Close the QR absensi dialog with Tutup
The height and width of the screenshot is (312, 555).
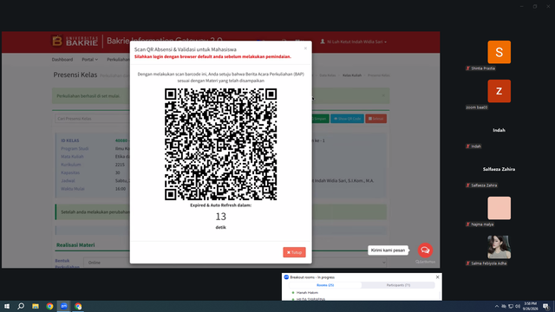294,252
